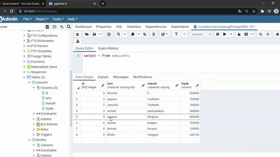This screenshot has height=157, width=280.
Task: Click the Paste rows icon
Action: tap(145, 34)
